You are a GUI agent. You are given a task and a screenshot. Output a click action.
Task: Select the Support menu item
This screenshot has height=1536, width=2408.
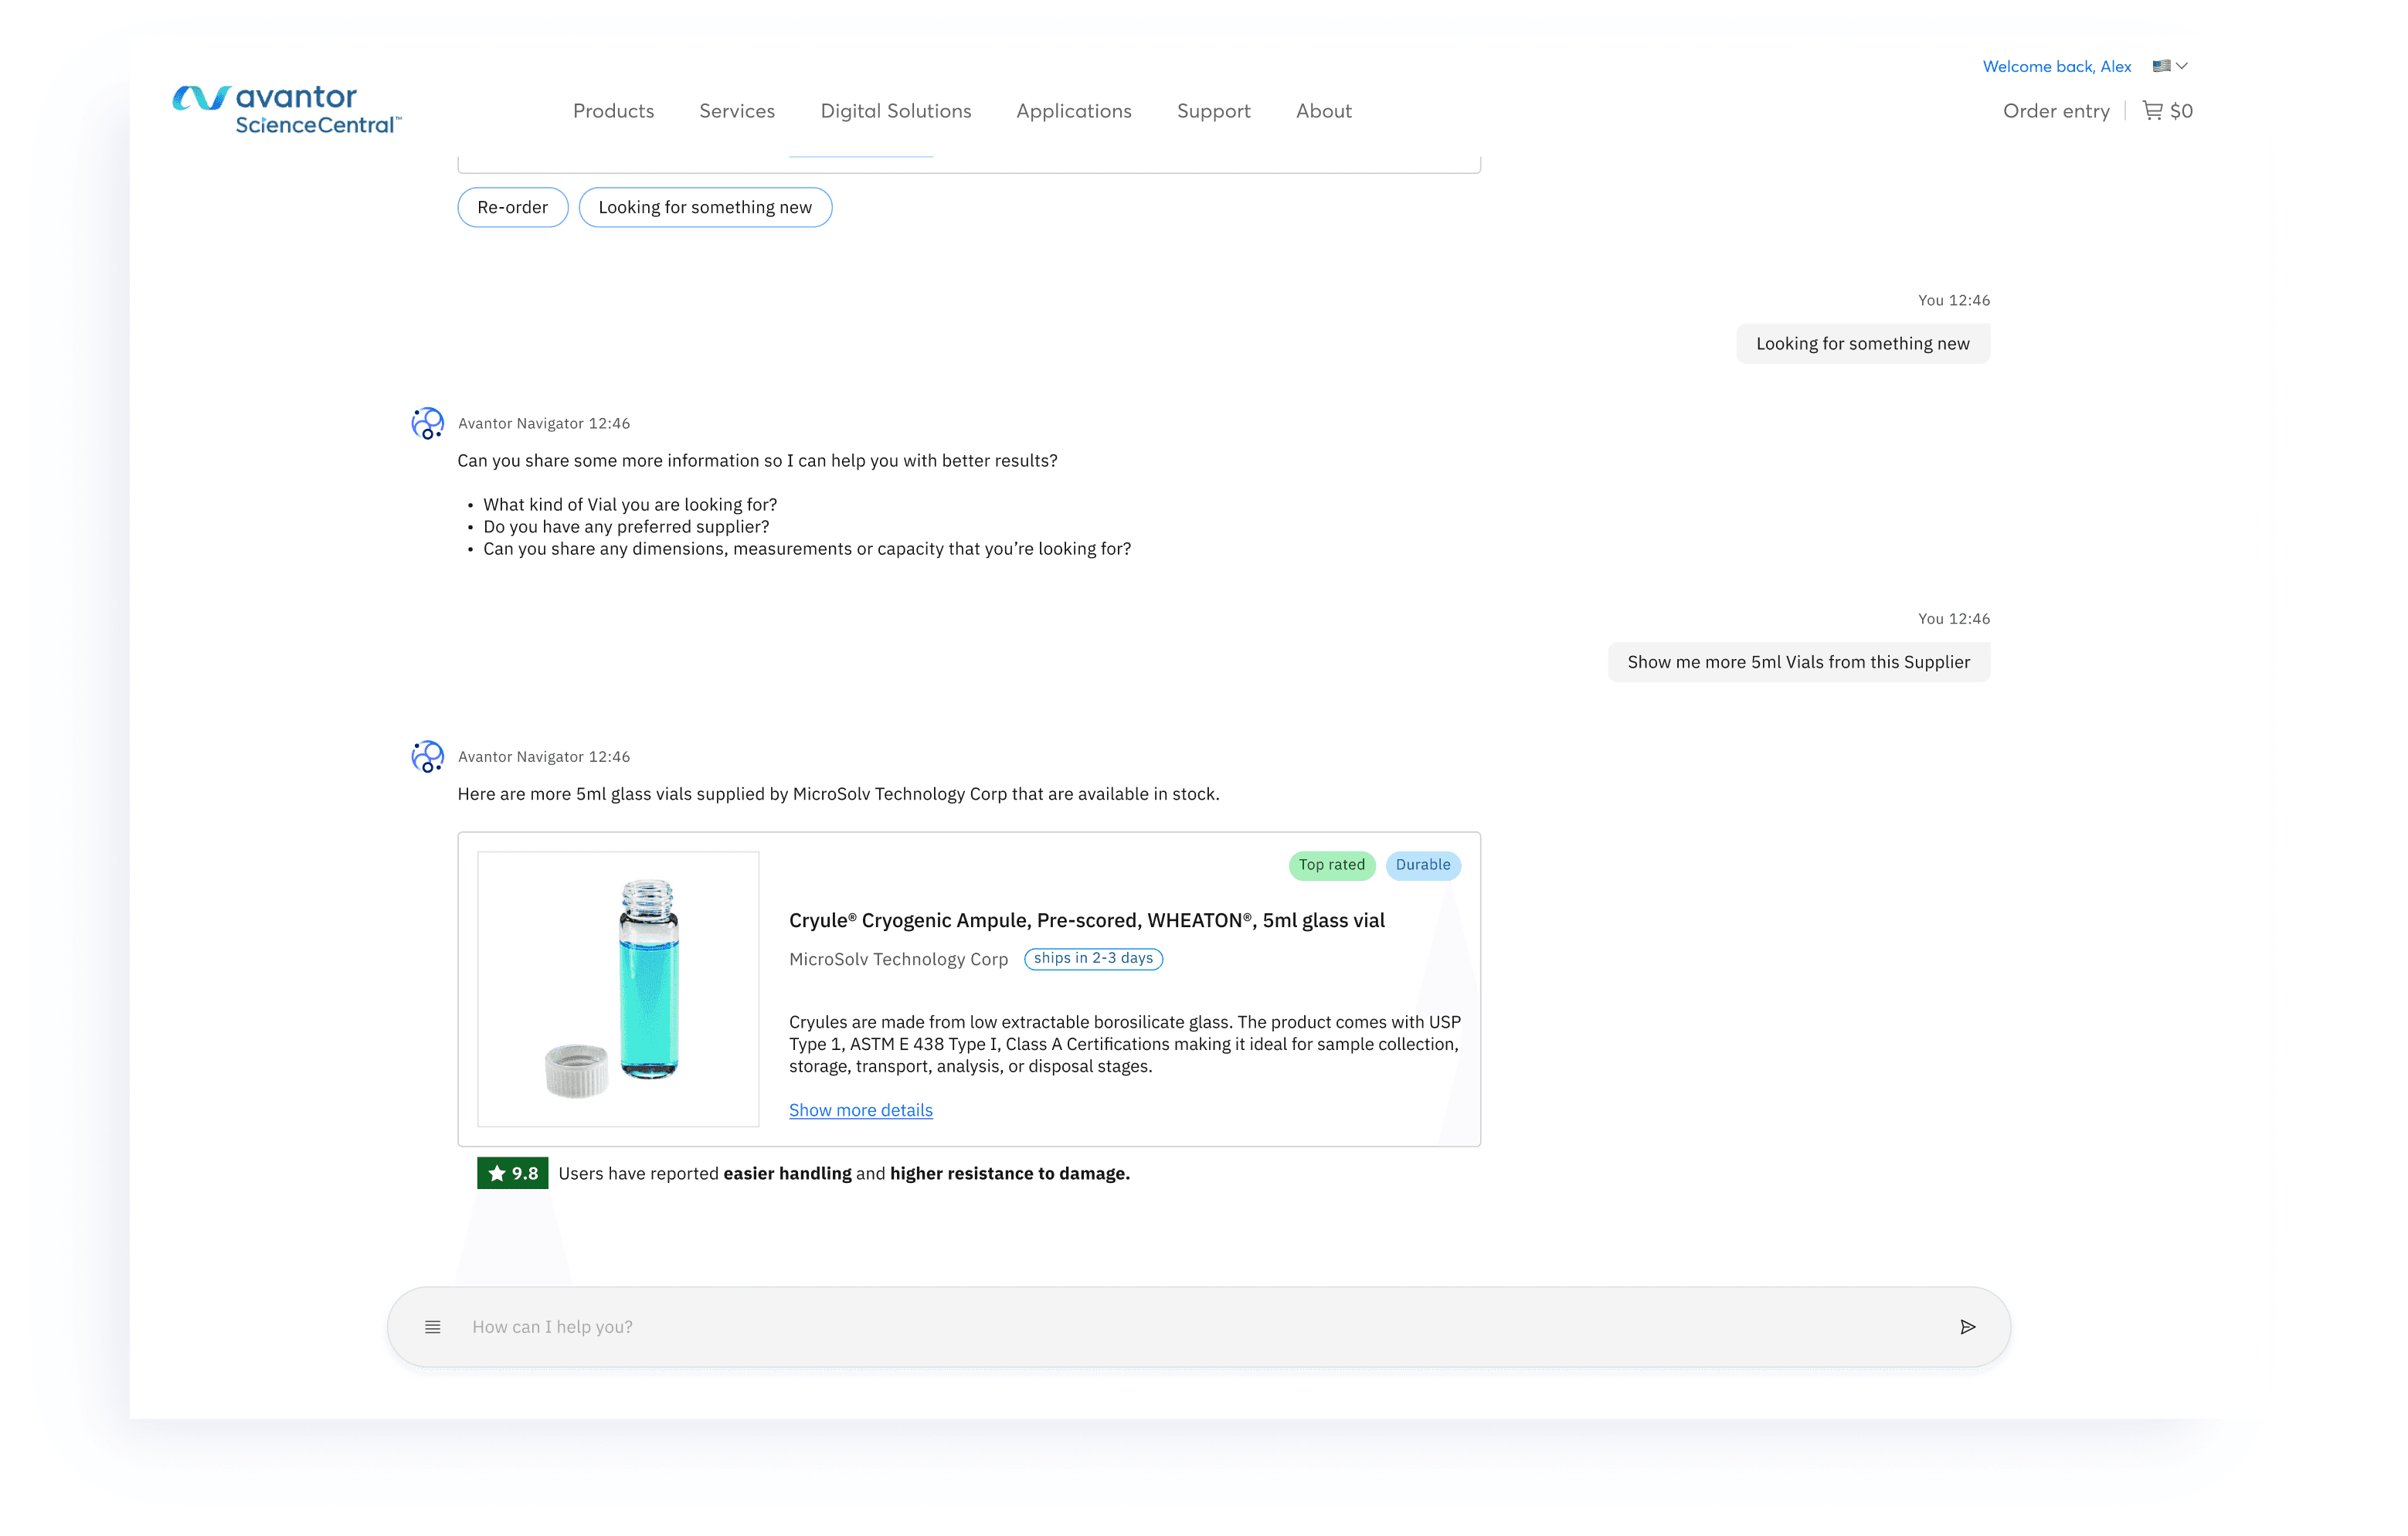[x=1213, y=111]
